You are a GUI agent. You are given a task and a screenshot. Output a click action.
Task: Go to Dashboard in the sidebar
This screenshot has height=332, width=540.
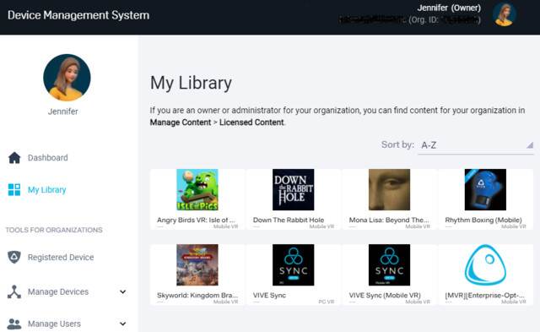click(x=48, y=158)
